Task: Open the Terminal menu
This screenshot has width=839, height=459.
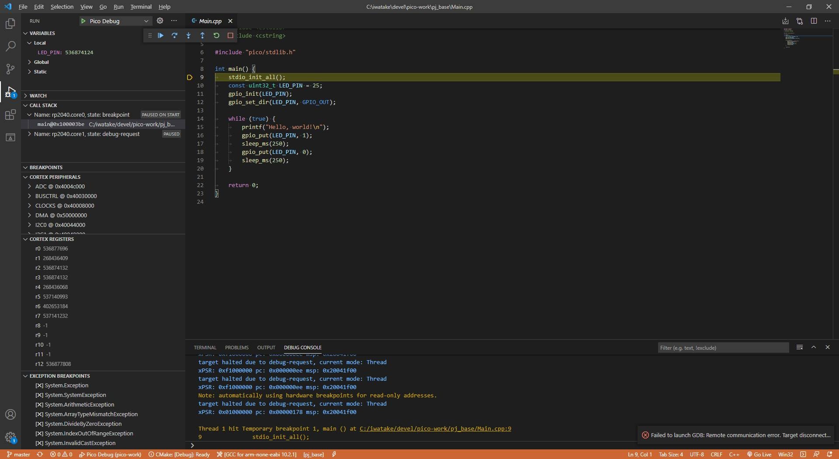Action: [141, 7]
